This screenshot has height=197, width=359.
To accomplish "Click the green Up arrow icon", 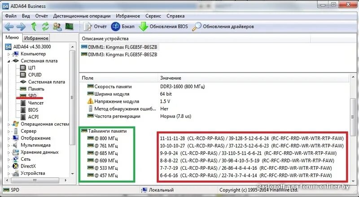I will click(x=34, y=27).
